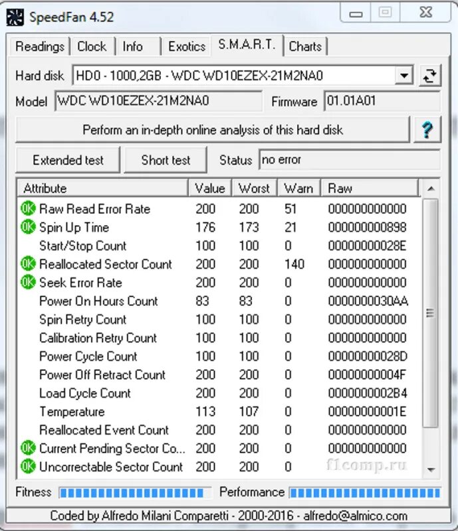Click the Fitness progress bar
This screenshot has height=531, width=458.
(x=135, y=493)
